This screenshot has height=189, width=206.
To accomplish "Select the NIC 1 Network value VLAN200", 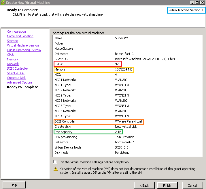I will 121,80.
